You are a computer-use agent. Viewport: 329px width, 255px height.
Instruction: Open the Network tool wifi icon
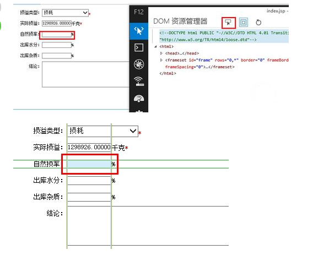(139, 82)
